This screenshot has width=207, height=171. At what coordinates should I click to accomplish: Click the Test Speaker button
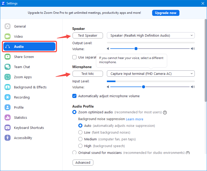pyautogui.click(x=88, y=36)
